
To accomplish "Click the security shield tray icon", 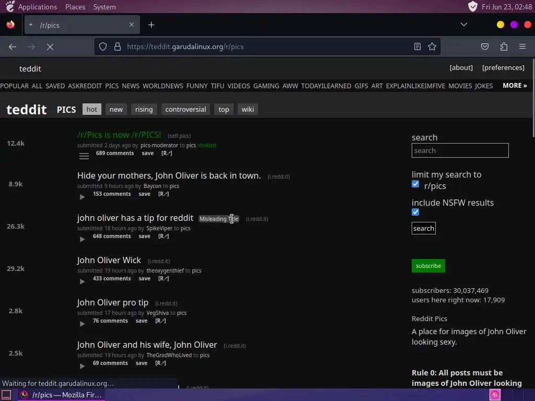I will point(472,6).
